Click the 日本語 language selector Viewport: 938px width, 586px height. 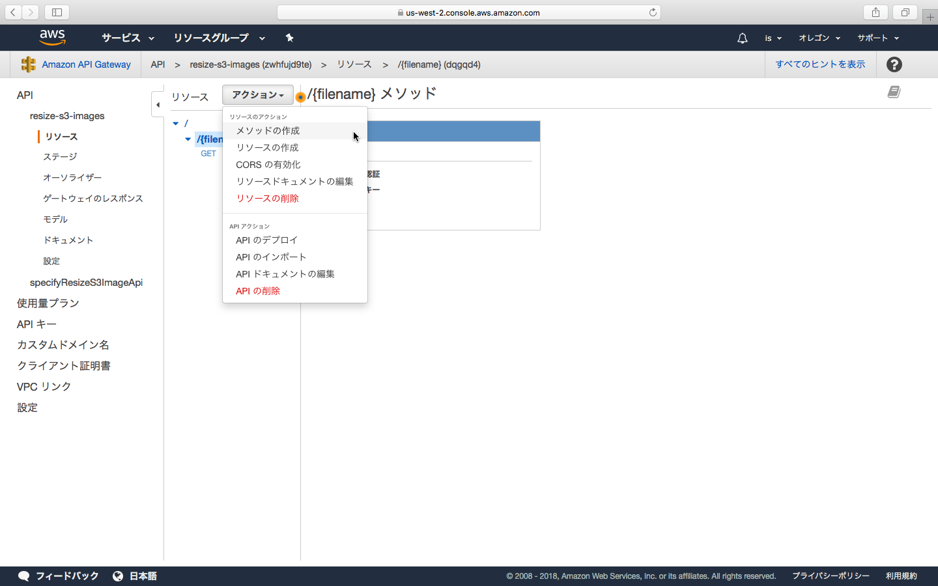[143, 576]
